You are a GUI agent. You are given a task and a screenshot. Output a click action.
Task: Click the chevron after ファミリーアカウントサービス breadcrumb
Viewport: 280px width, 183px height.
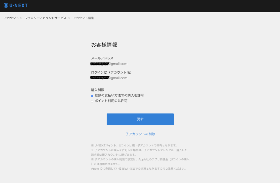coord(69,18)
